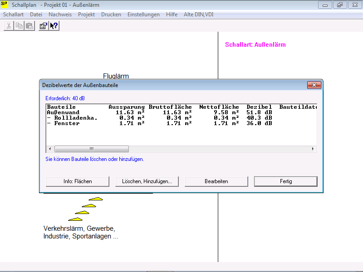Click the horizontal scrollbar thumb in list
Viewport: 363px width, 272px height.
(92, 149)
